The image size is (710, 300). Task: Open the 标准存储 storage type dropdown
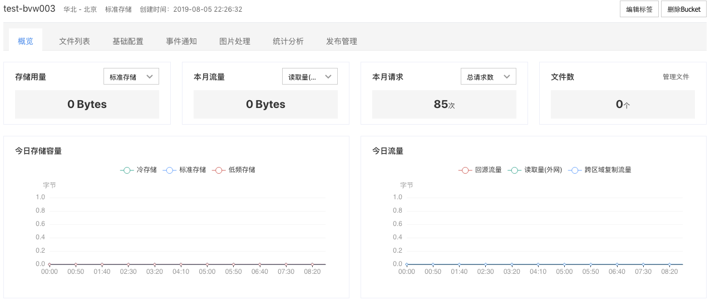click(131, 77)
